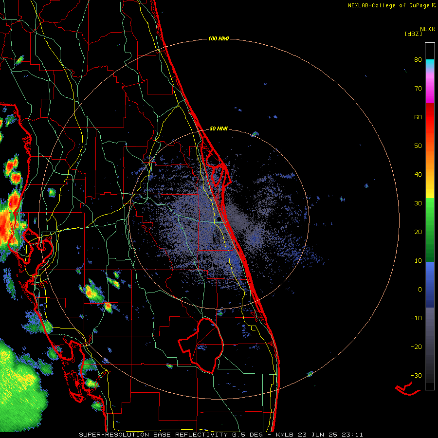Click the 60 dBZ scale value
This screenshot has width=438, height=438.
pyautogui.click(x=418, y=117)
